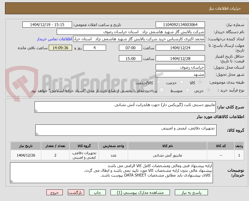Click the need date cell 1404/12/26

26,155
